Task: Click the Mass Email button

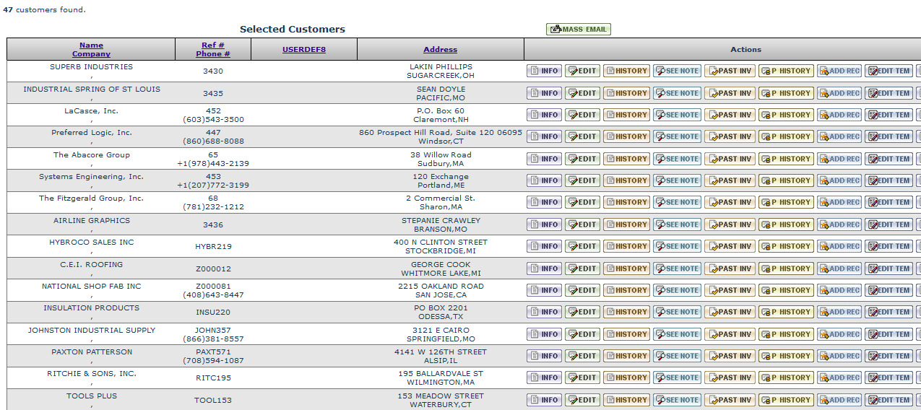Action: pyautogui.click(x=579, y=30)
